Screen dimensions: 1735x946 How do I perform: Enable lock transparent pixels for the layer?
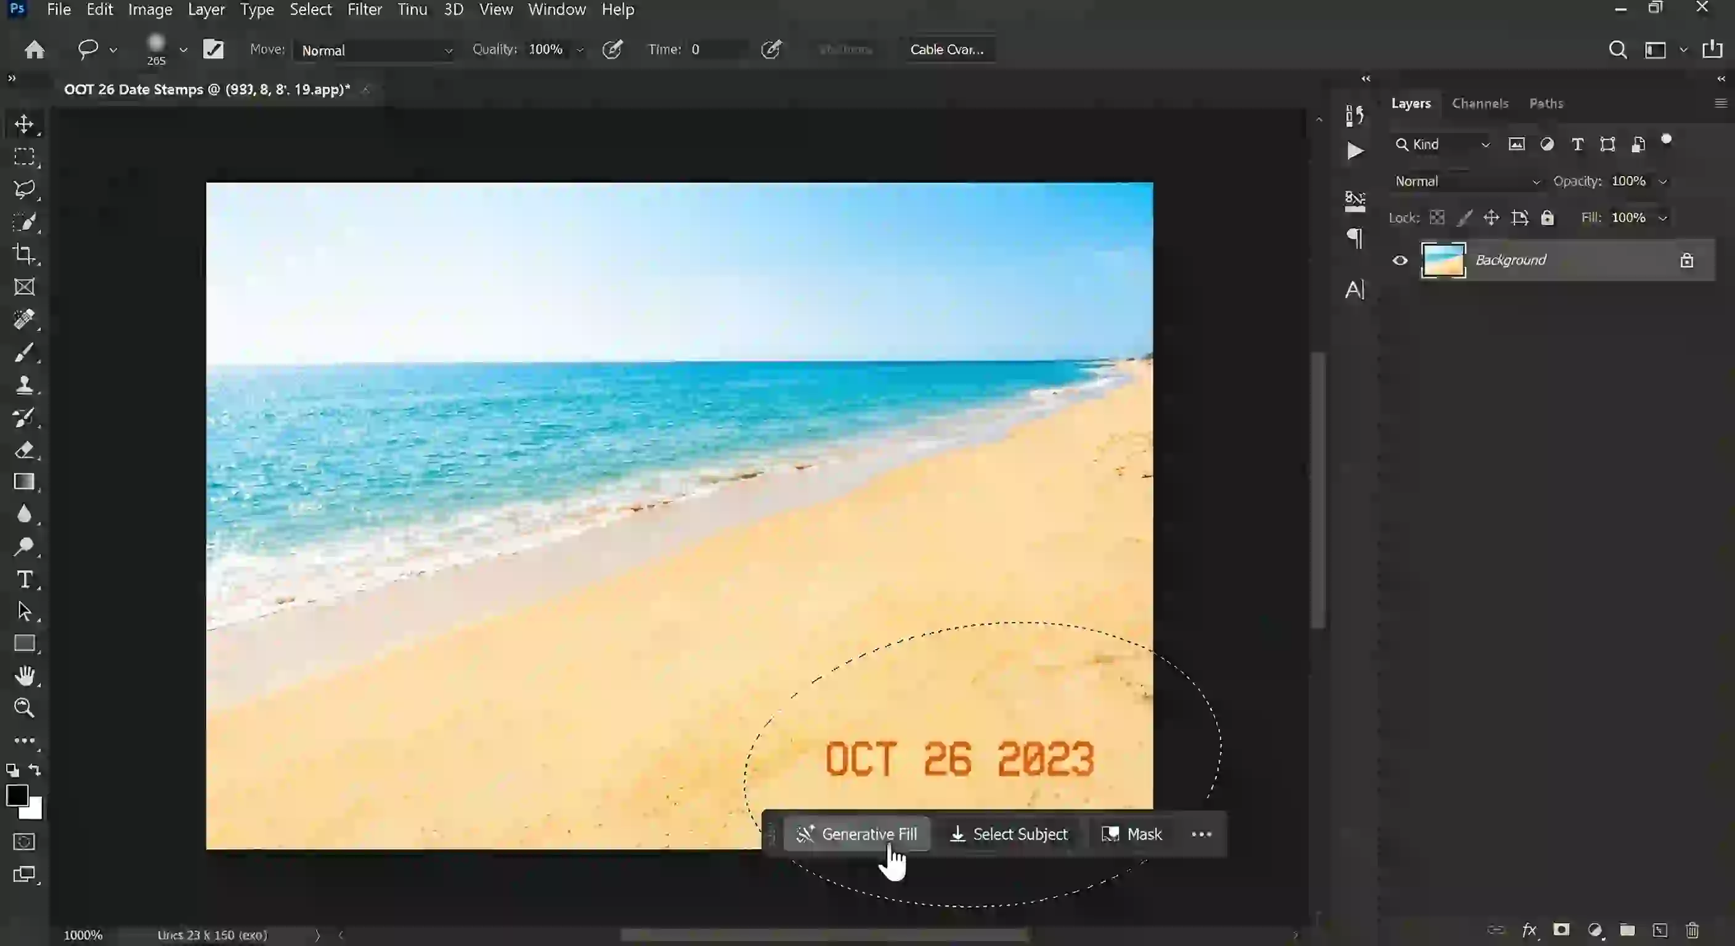tap(1438, 217)
